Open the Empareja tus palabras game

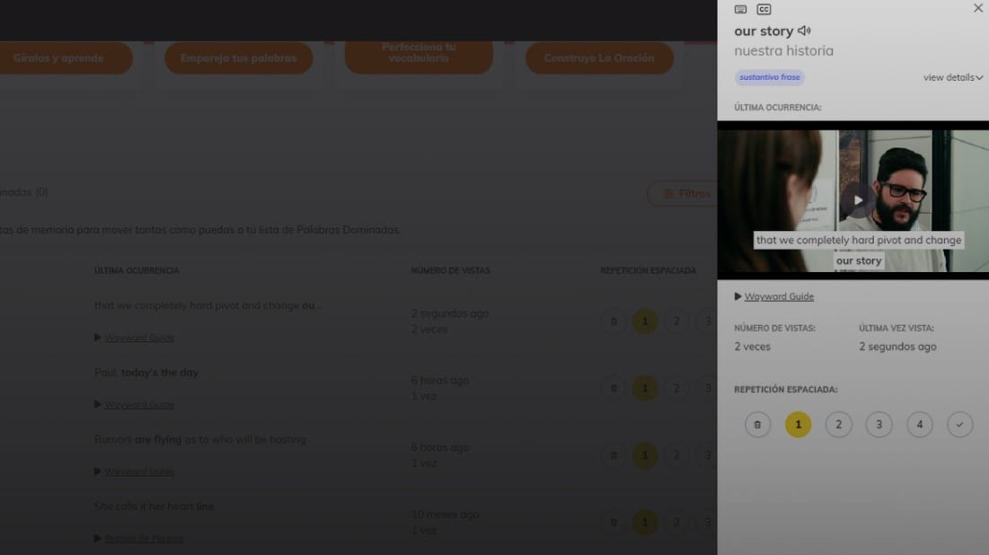point(238,58)
